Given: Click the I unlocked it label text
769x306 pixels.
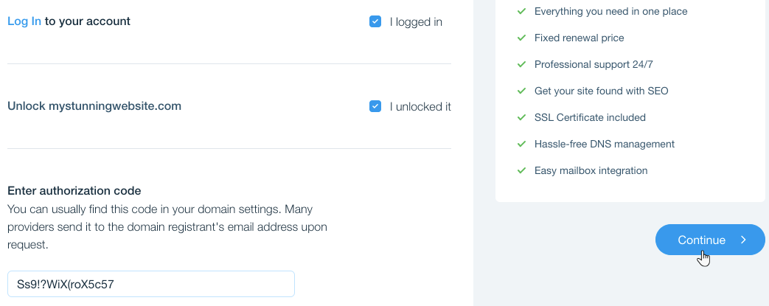Looking at the screenshot, I should tap(420, 107).
